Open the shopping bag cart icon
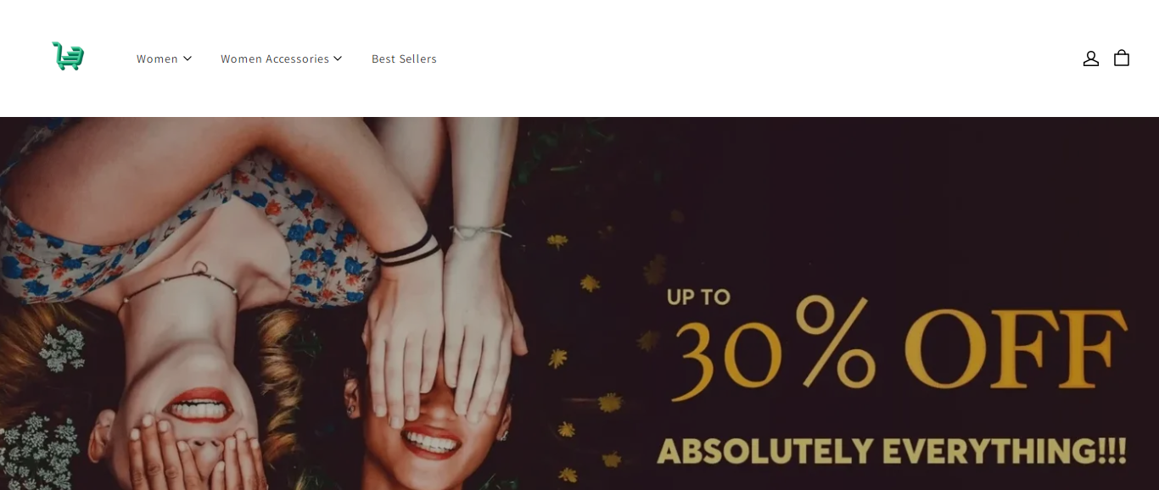1159x490 pixels. (1122, 58)
